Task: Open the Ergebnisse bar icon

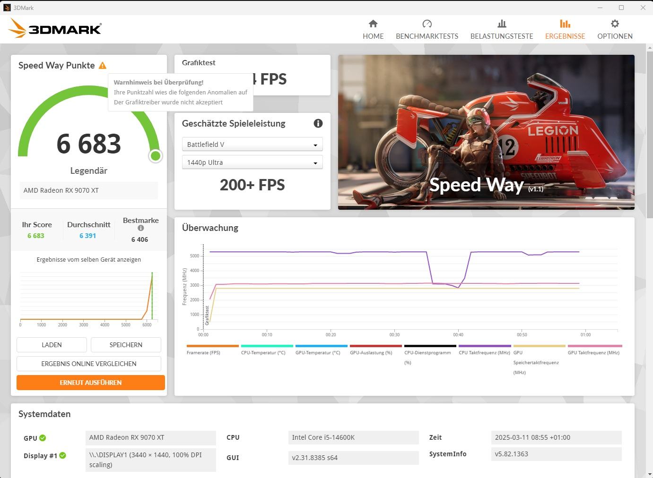Action: click(x=565, y=24)
